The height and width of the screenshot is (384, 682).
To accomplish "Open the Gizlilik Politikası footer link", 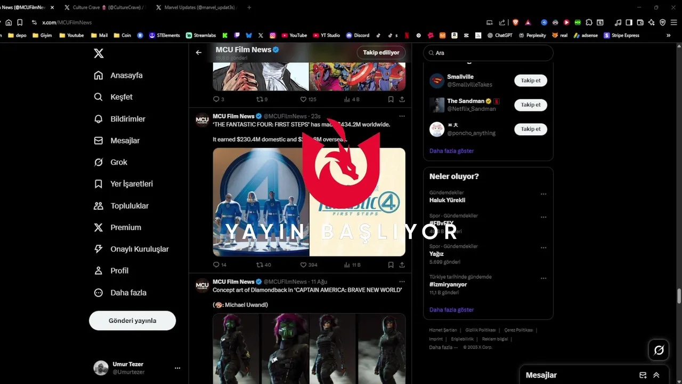I will [481, 330].
